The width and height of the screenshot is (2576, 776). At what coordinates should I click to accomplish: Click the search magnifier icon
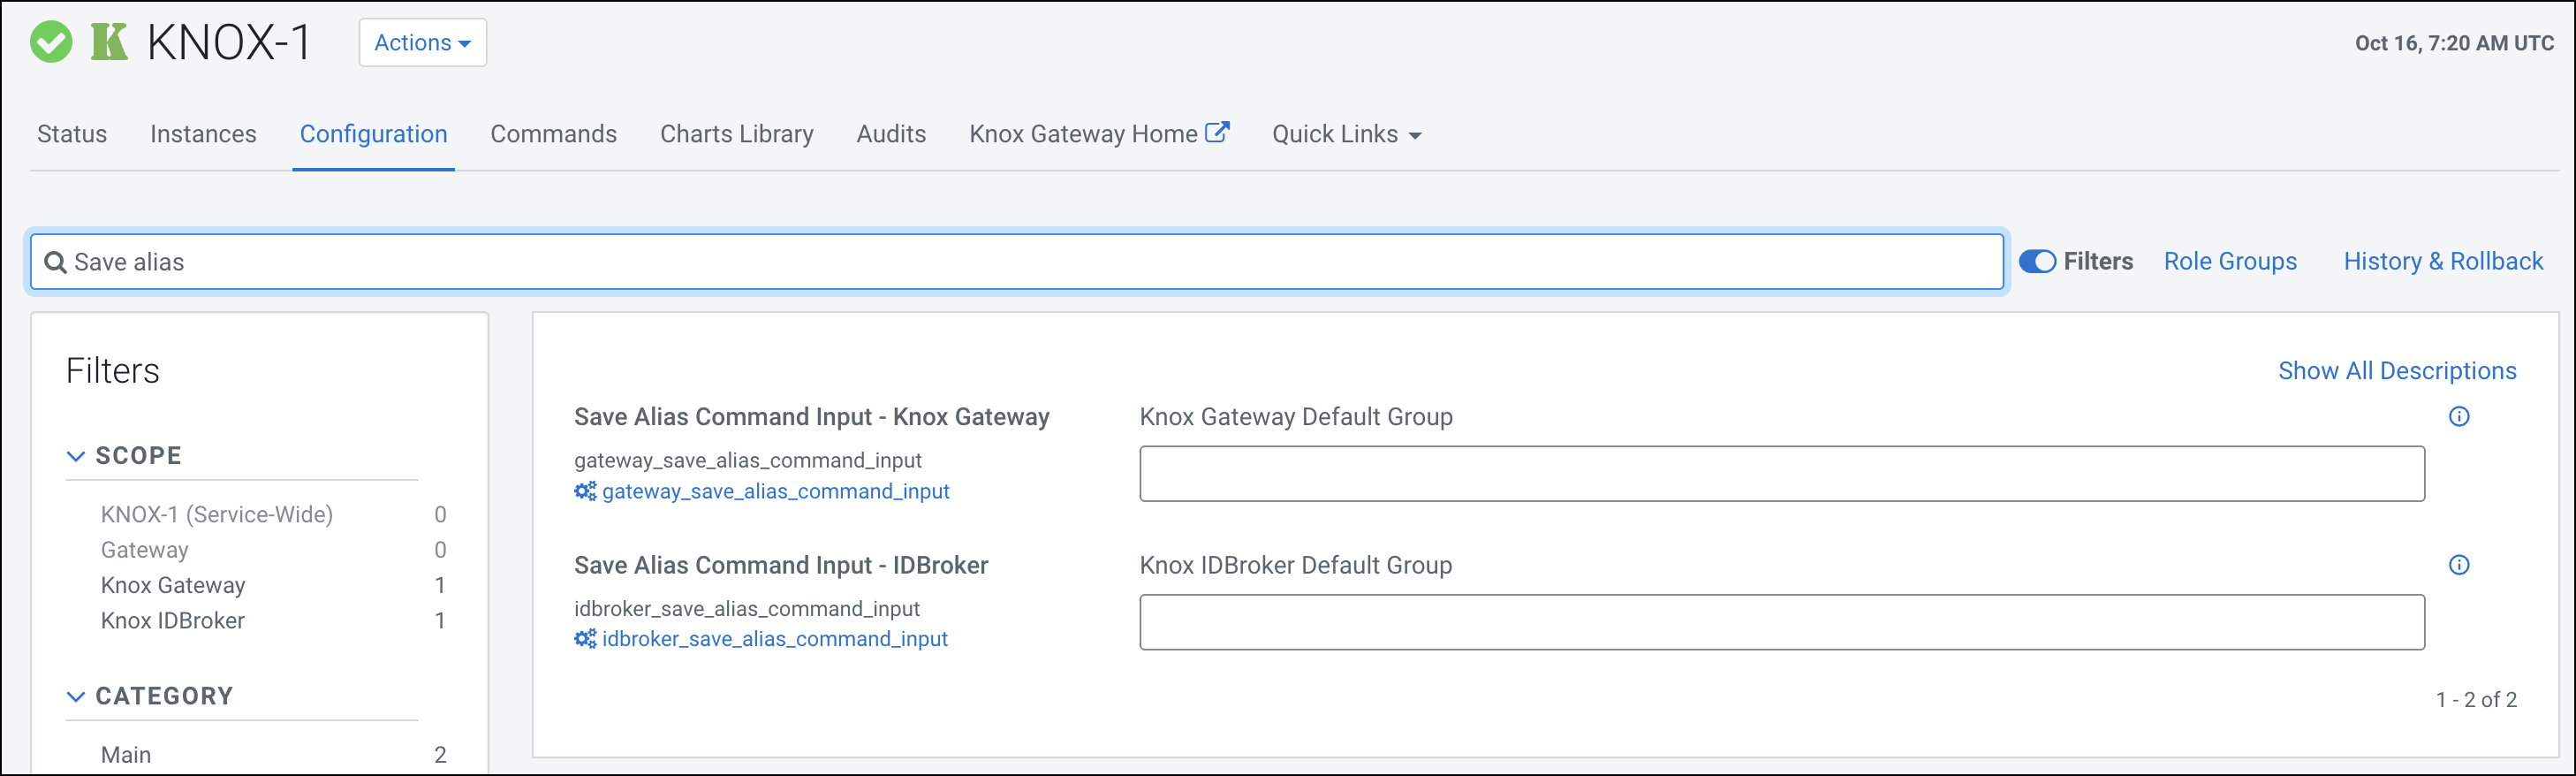[56, 262]
